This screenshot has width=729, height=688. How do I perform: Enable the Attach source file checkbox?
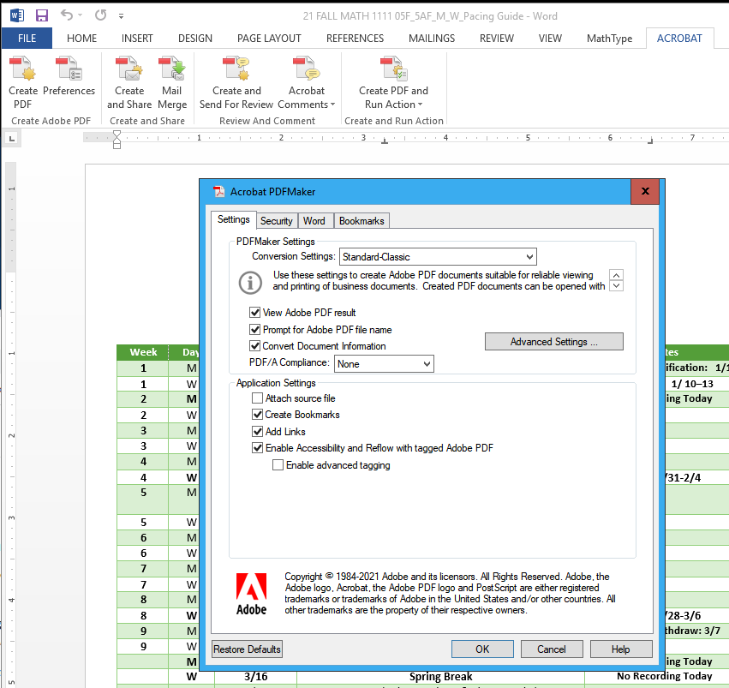[255, 398]
